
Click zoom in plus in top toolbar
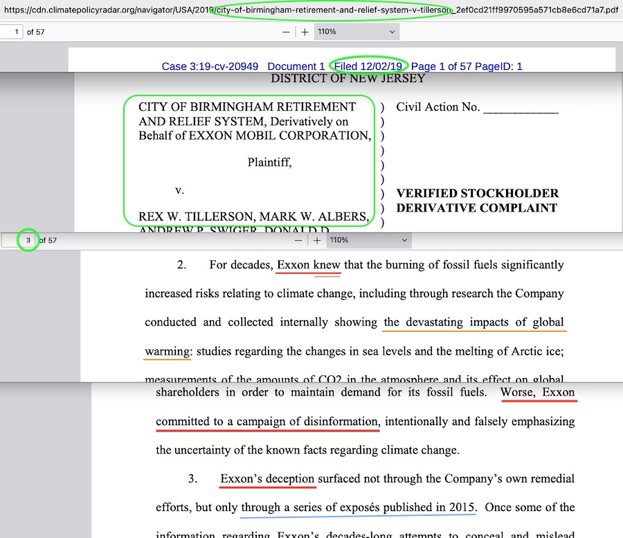[x=305, y=32]
